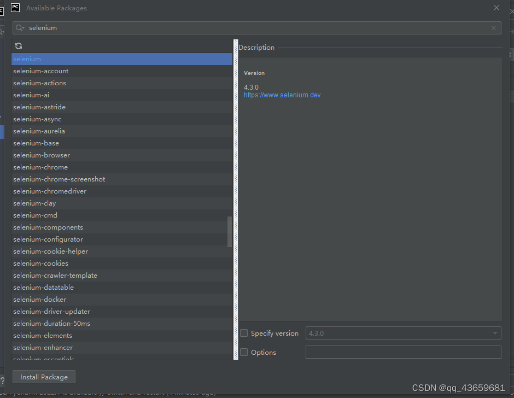The image size is (514, 398).
Task: Click into the package search field
Action: tap(256, 28)
